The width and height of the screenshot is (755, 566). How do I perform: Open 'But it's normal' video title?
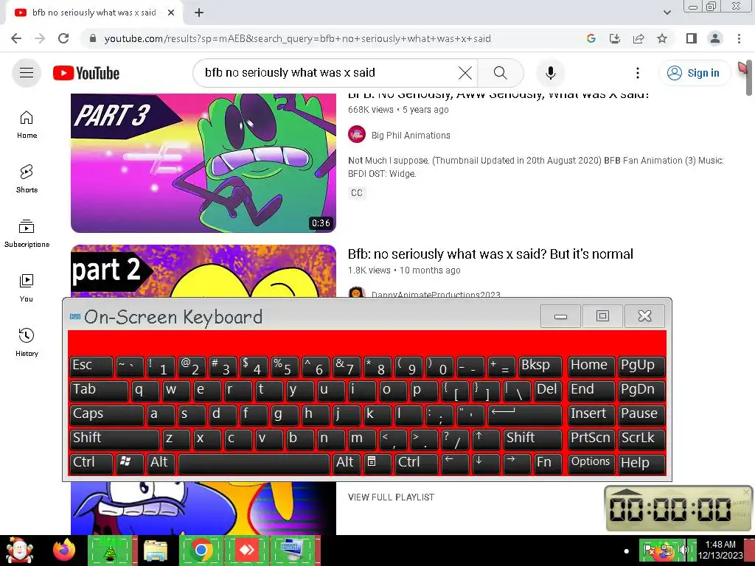pos(490,254)
